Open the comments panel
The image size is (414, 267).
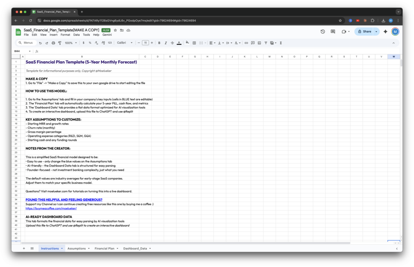(333, 32)
